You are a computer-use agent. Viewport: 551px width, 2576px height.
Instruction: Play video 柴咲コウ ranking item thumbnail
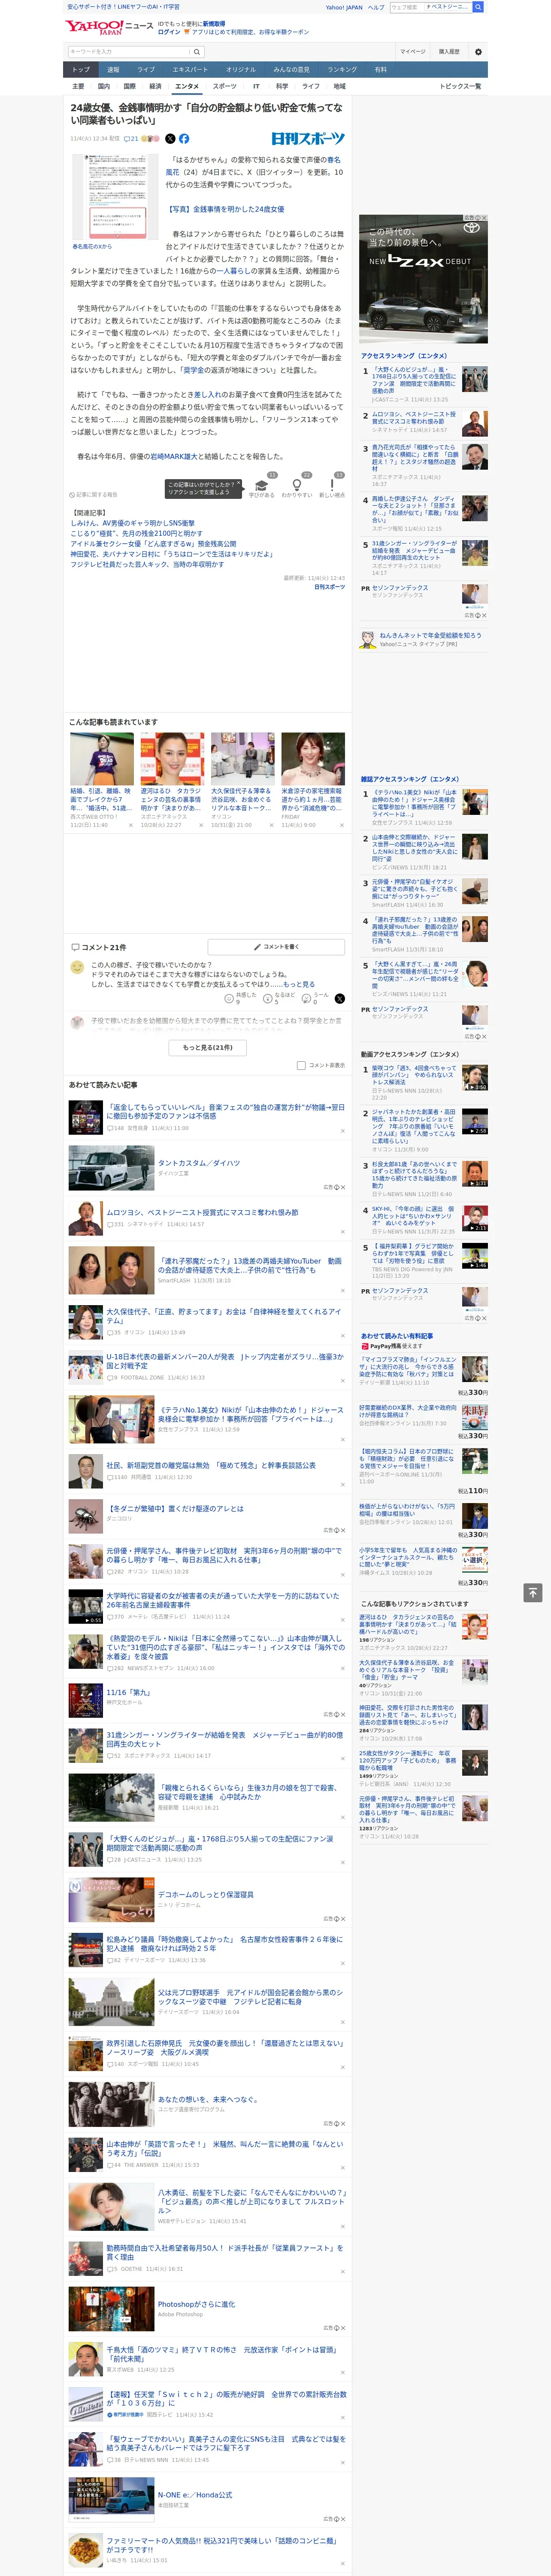click(475, 1077)
